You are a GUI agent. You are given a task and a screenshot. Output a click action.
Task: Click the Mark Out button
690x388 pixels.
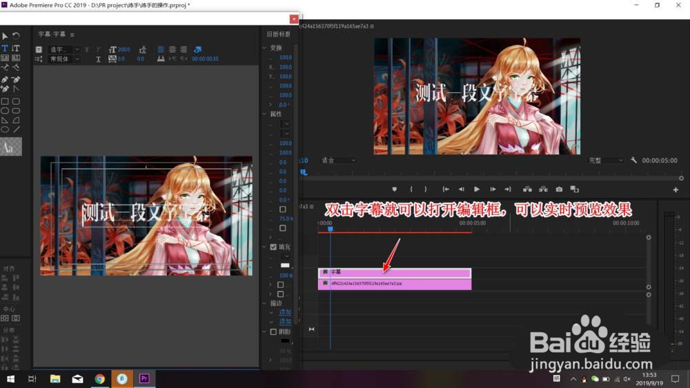[x=426, y=190]
